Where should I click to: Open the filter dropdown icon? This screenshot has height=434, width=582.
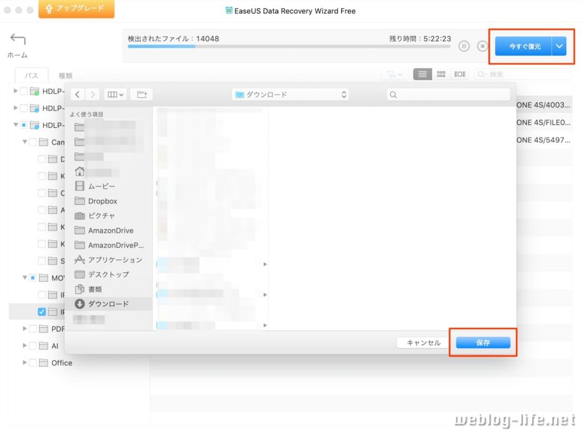[394, 75]
